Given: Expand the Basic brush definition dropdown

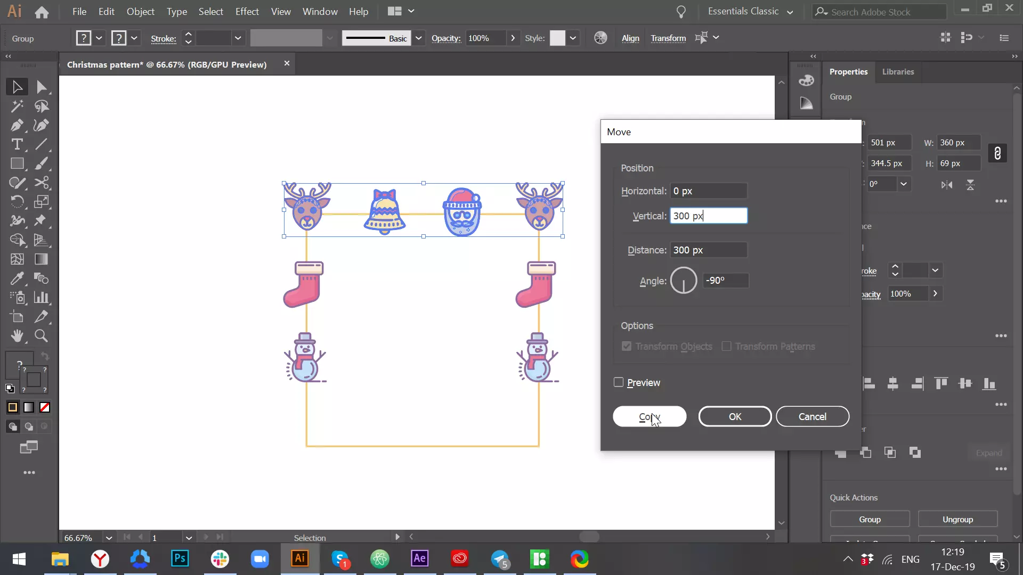Looking at the screenshot, I should 419,38.
